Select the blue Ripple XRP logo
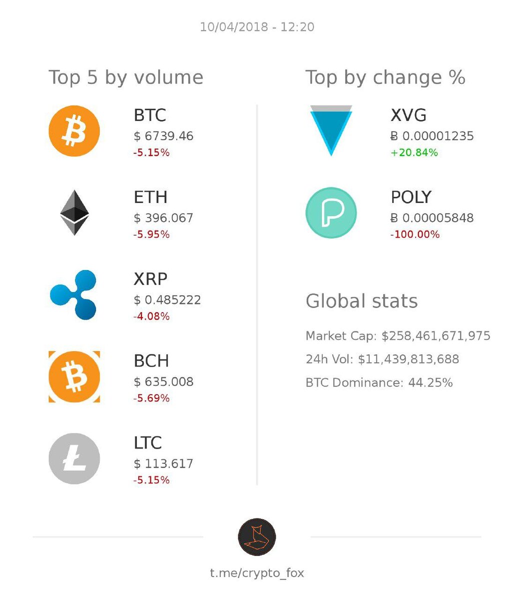 (73, 294)
